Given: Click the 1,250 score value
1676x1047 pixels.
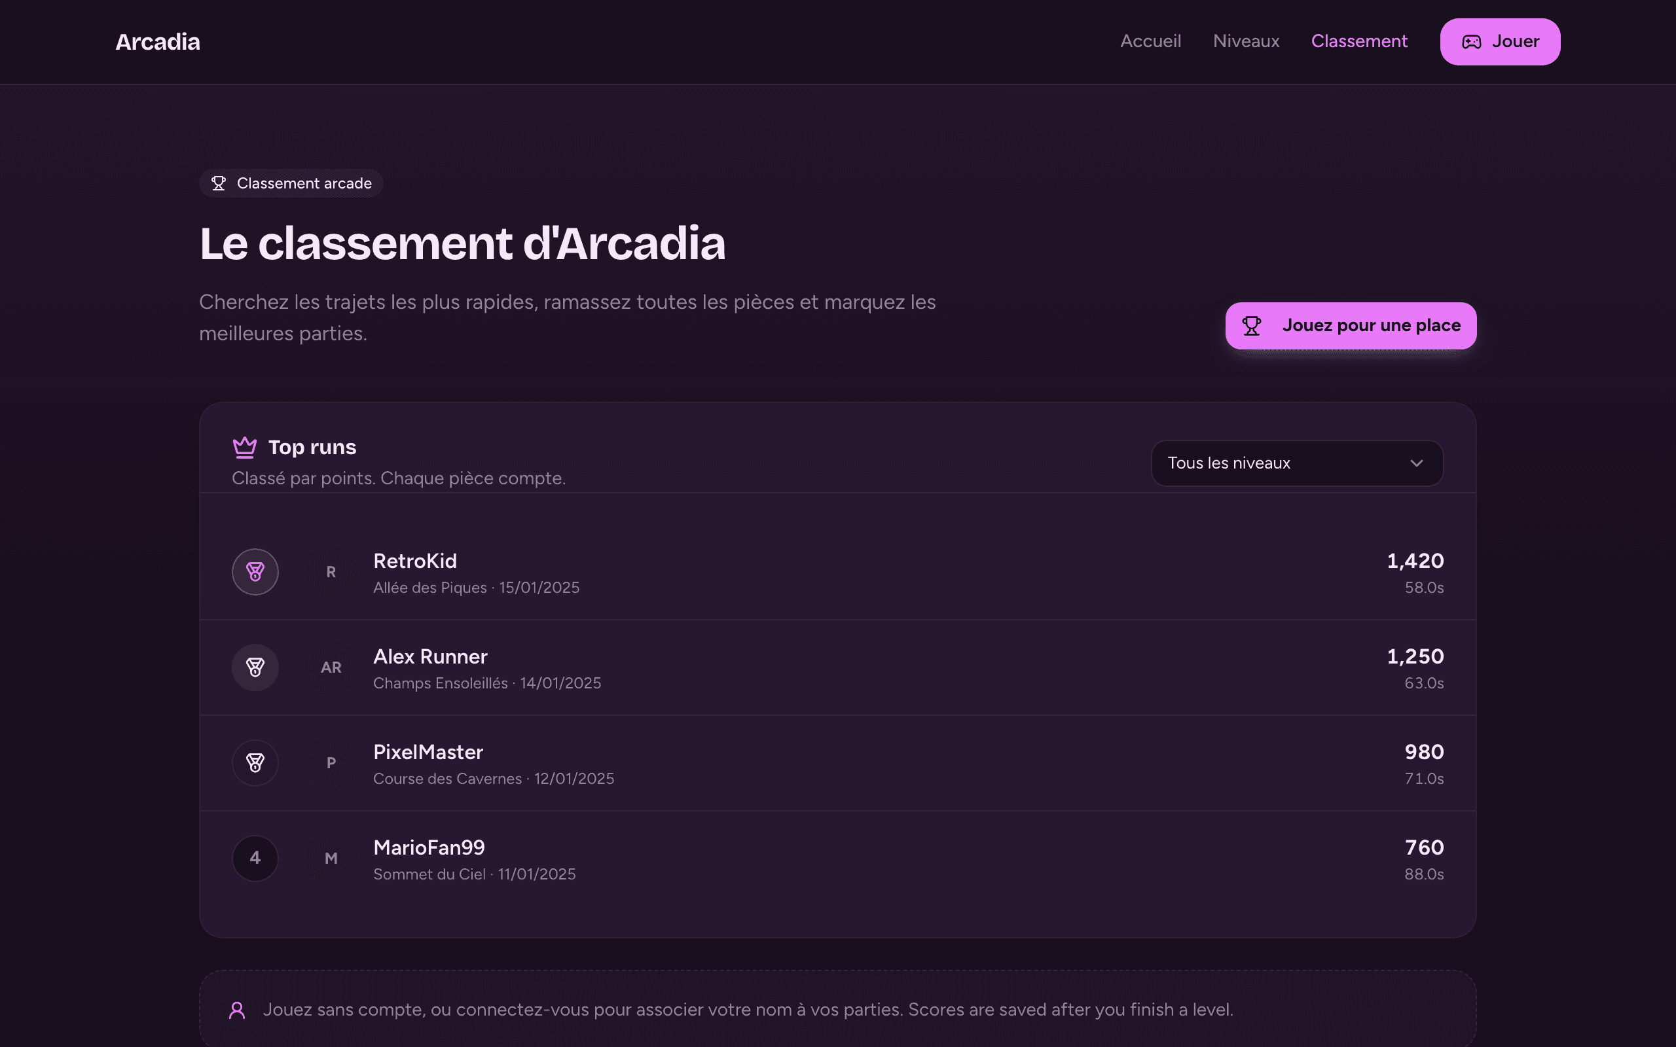Looking at the screenshot, I should coord(1415,656).
